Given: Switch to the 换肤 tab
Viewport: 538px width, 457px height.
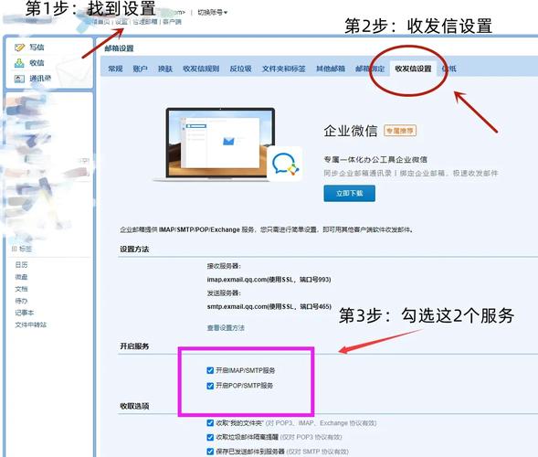Looking at the screenshot, I should point(165,69).
